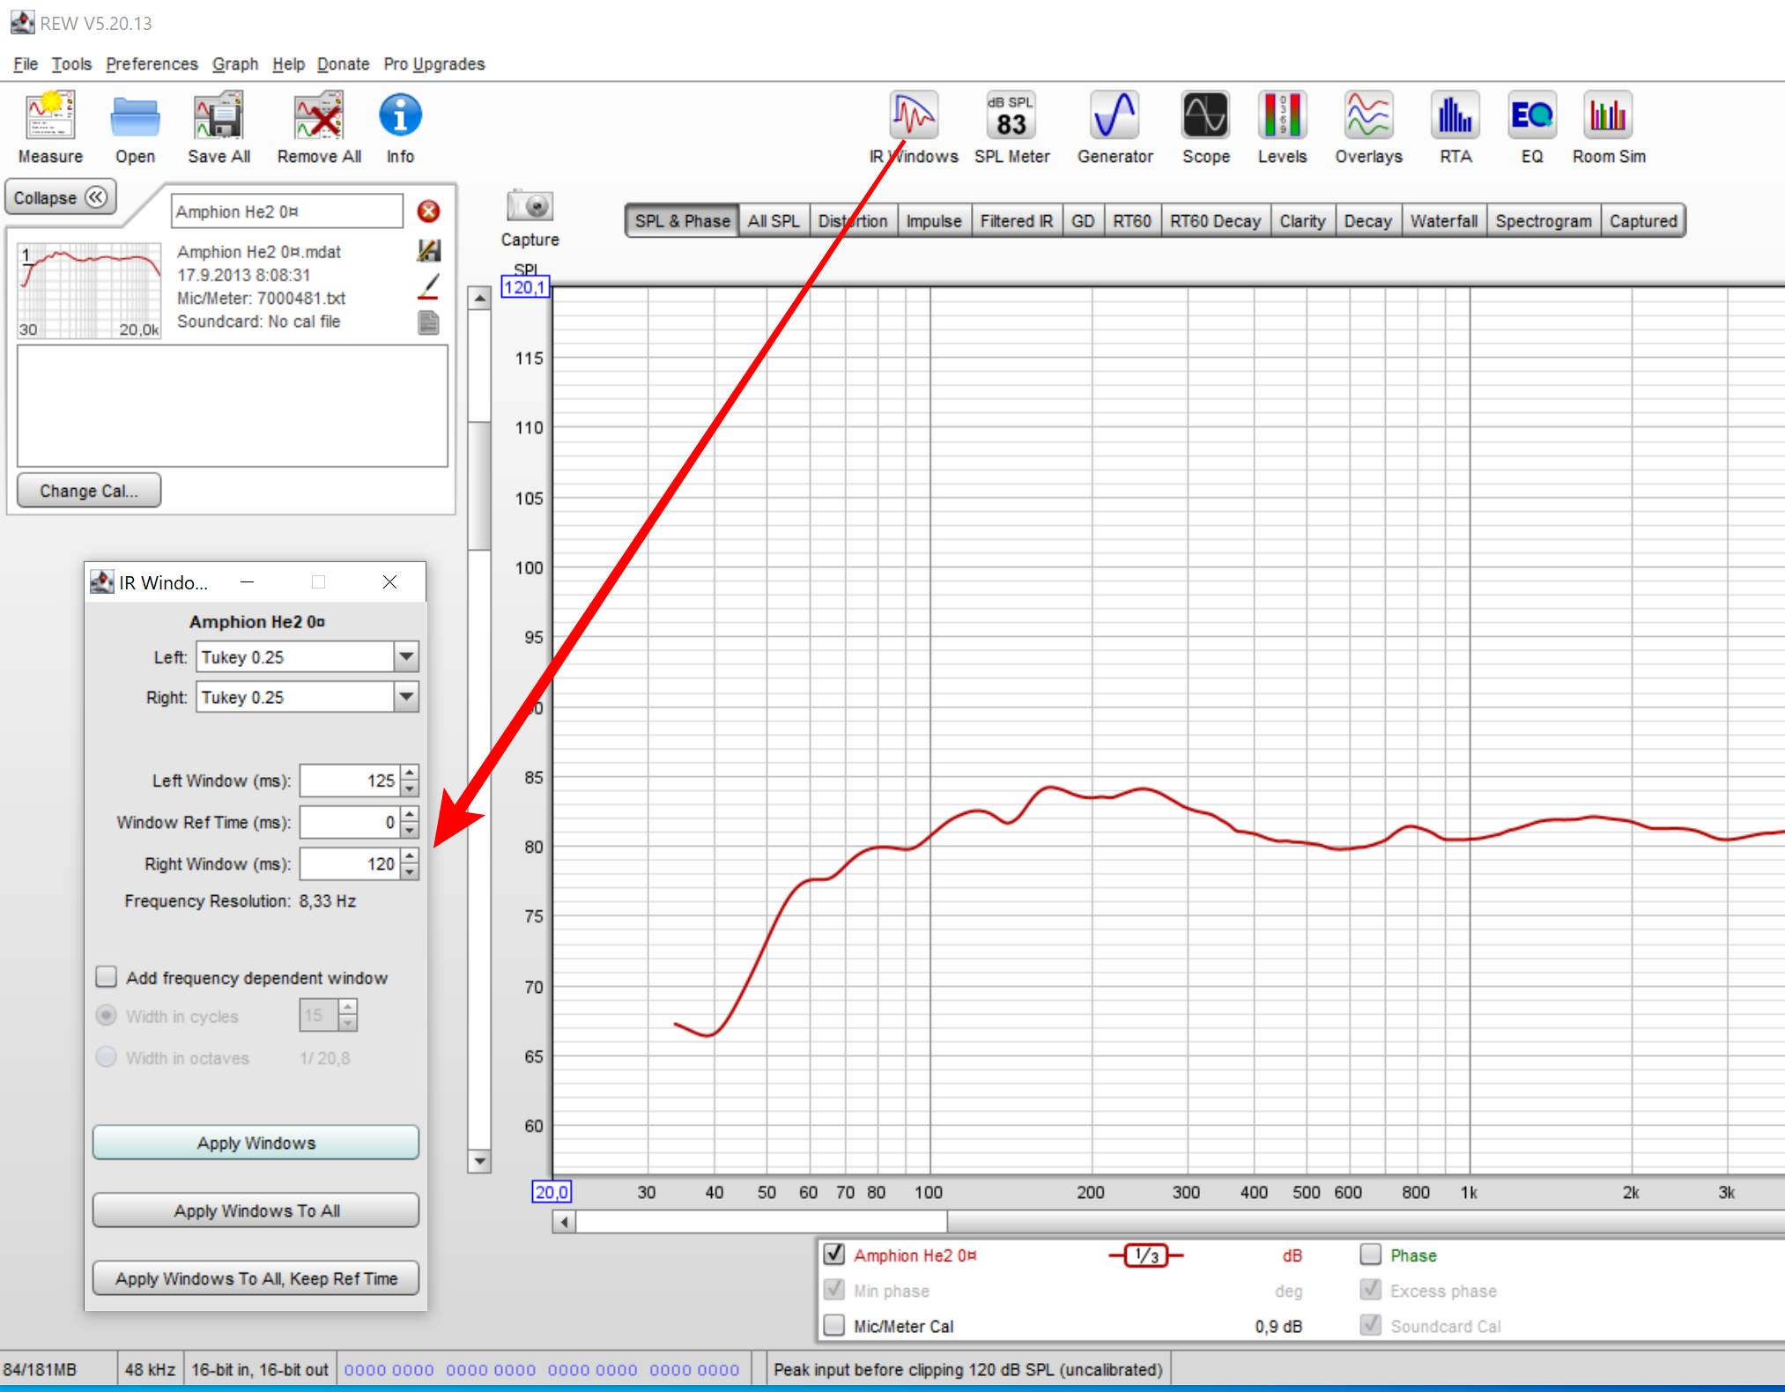Toggle Add frequency dependent window checkbox
This screenshot has height=1392, width=1785.
click(x=107, y=977)
